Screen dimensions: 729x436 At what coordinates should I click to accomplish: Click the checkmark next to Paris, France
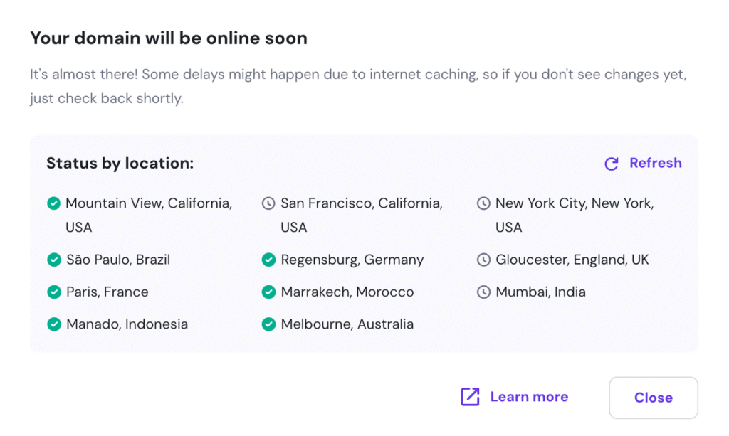click(x=53, y=292)
